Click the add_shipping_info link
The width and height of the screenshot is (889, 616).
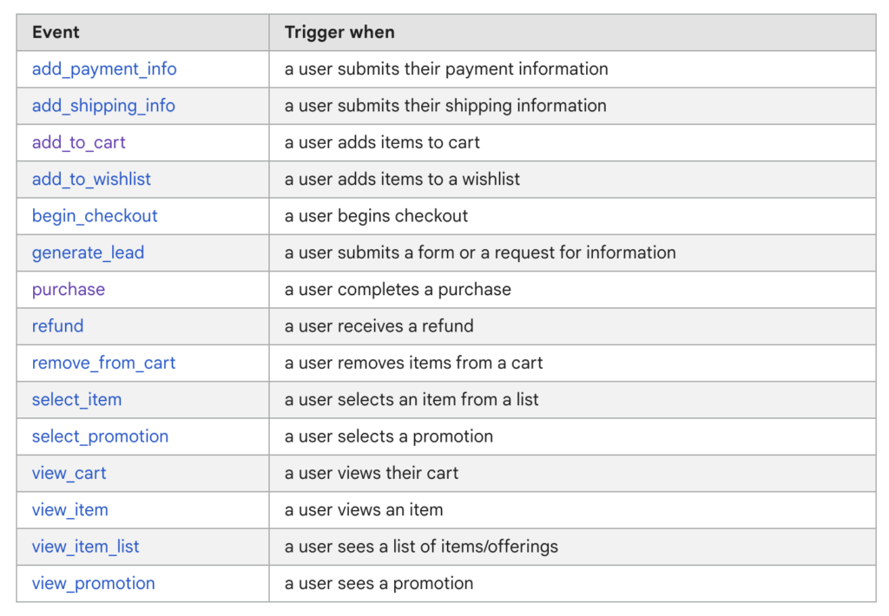(x=103, y=106)
